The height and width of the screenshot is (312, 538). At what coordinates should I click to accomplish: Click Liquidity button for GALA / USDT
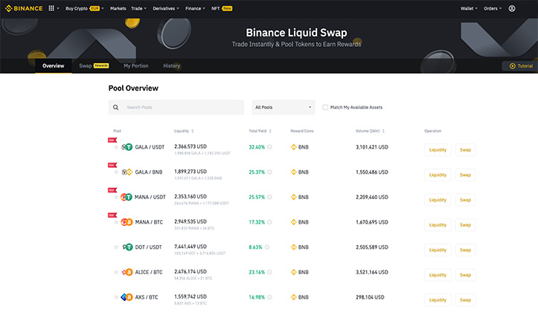[x=438, y=149]
